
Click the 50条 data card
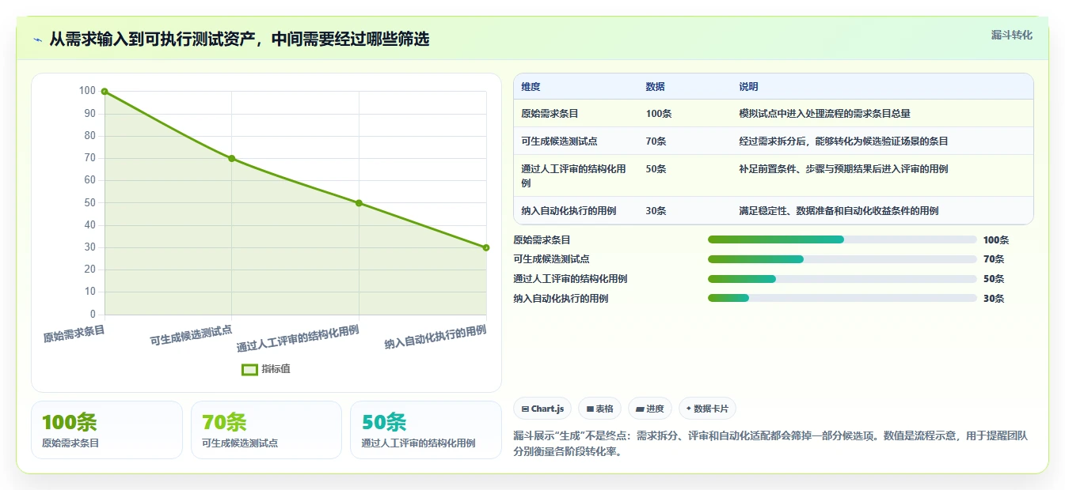[x=426, y=430]
